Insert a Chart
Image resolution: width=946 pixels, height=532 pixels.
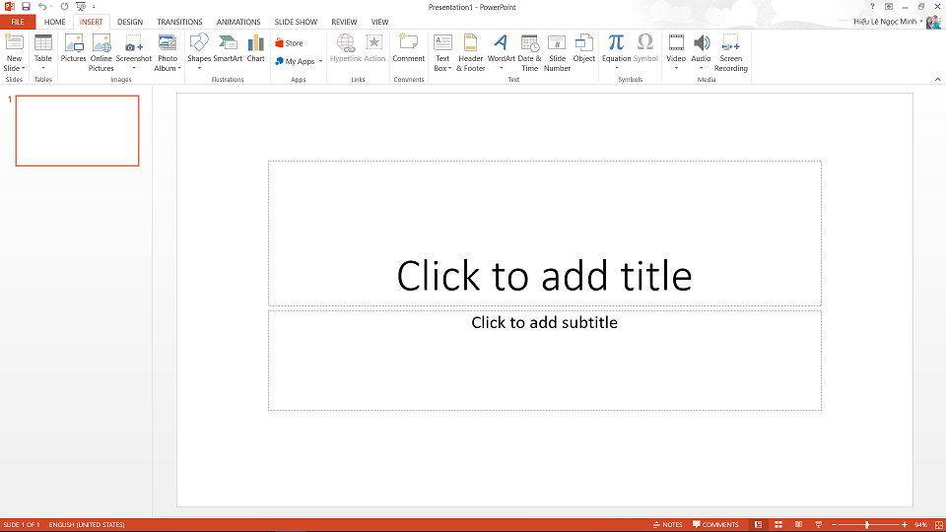[x=256, y=48]
